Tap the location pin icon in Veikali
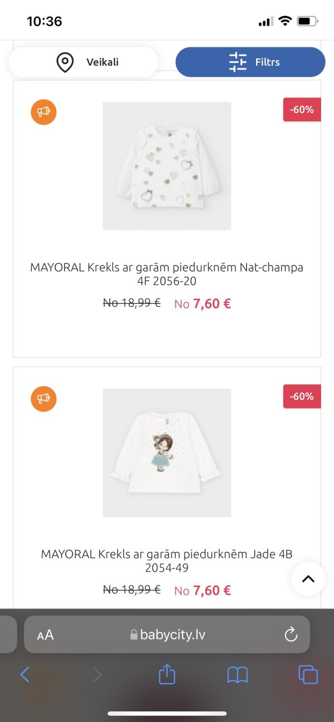This screenshot has width=334, height=722. point(65,62)
